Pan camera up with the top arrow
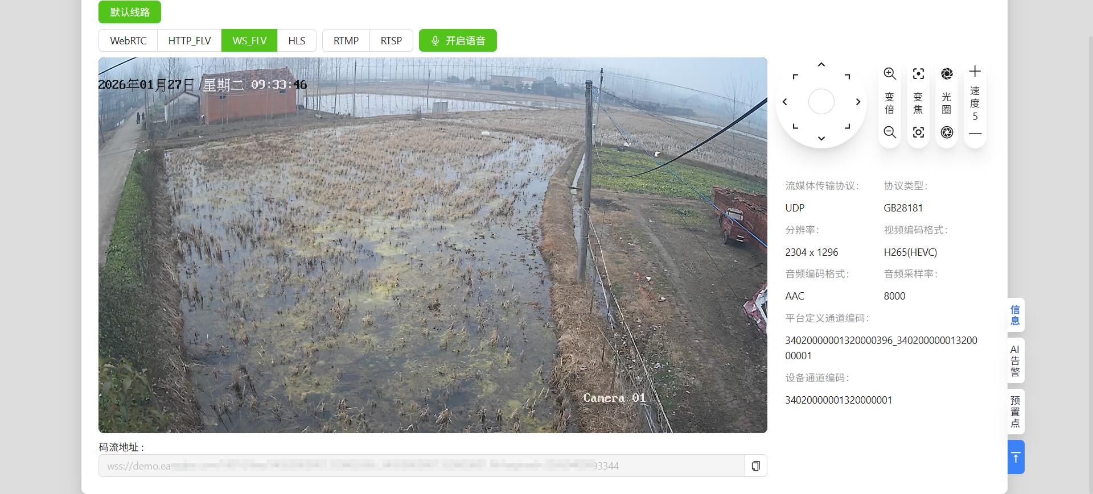The height and width of the screenshot is (494, 1093). (821, 65)
